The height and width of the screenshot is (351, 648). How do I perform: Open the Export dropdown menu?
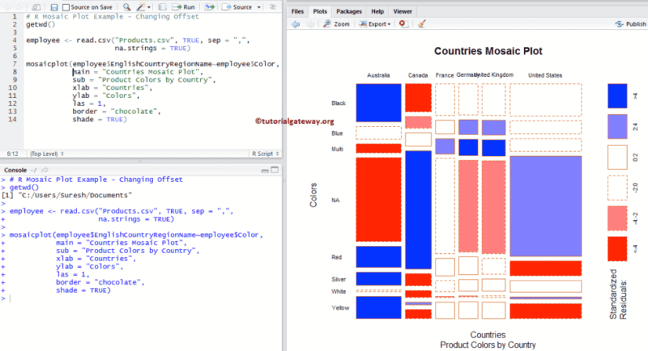(375, 24)
